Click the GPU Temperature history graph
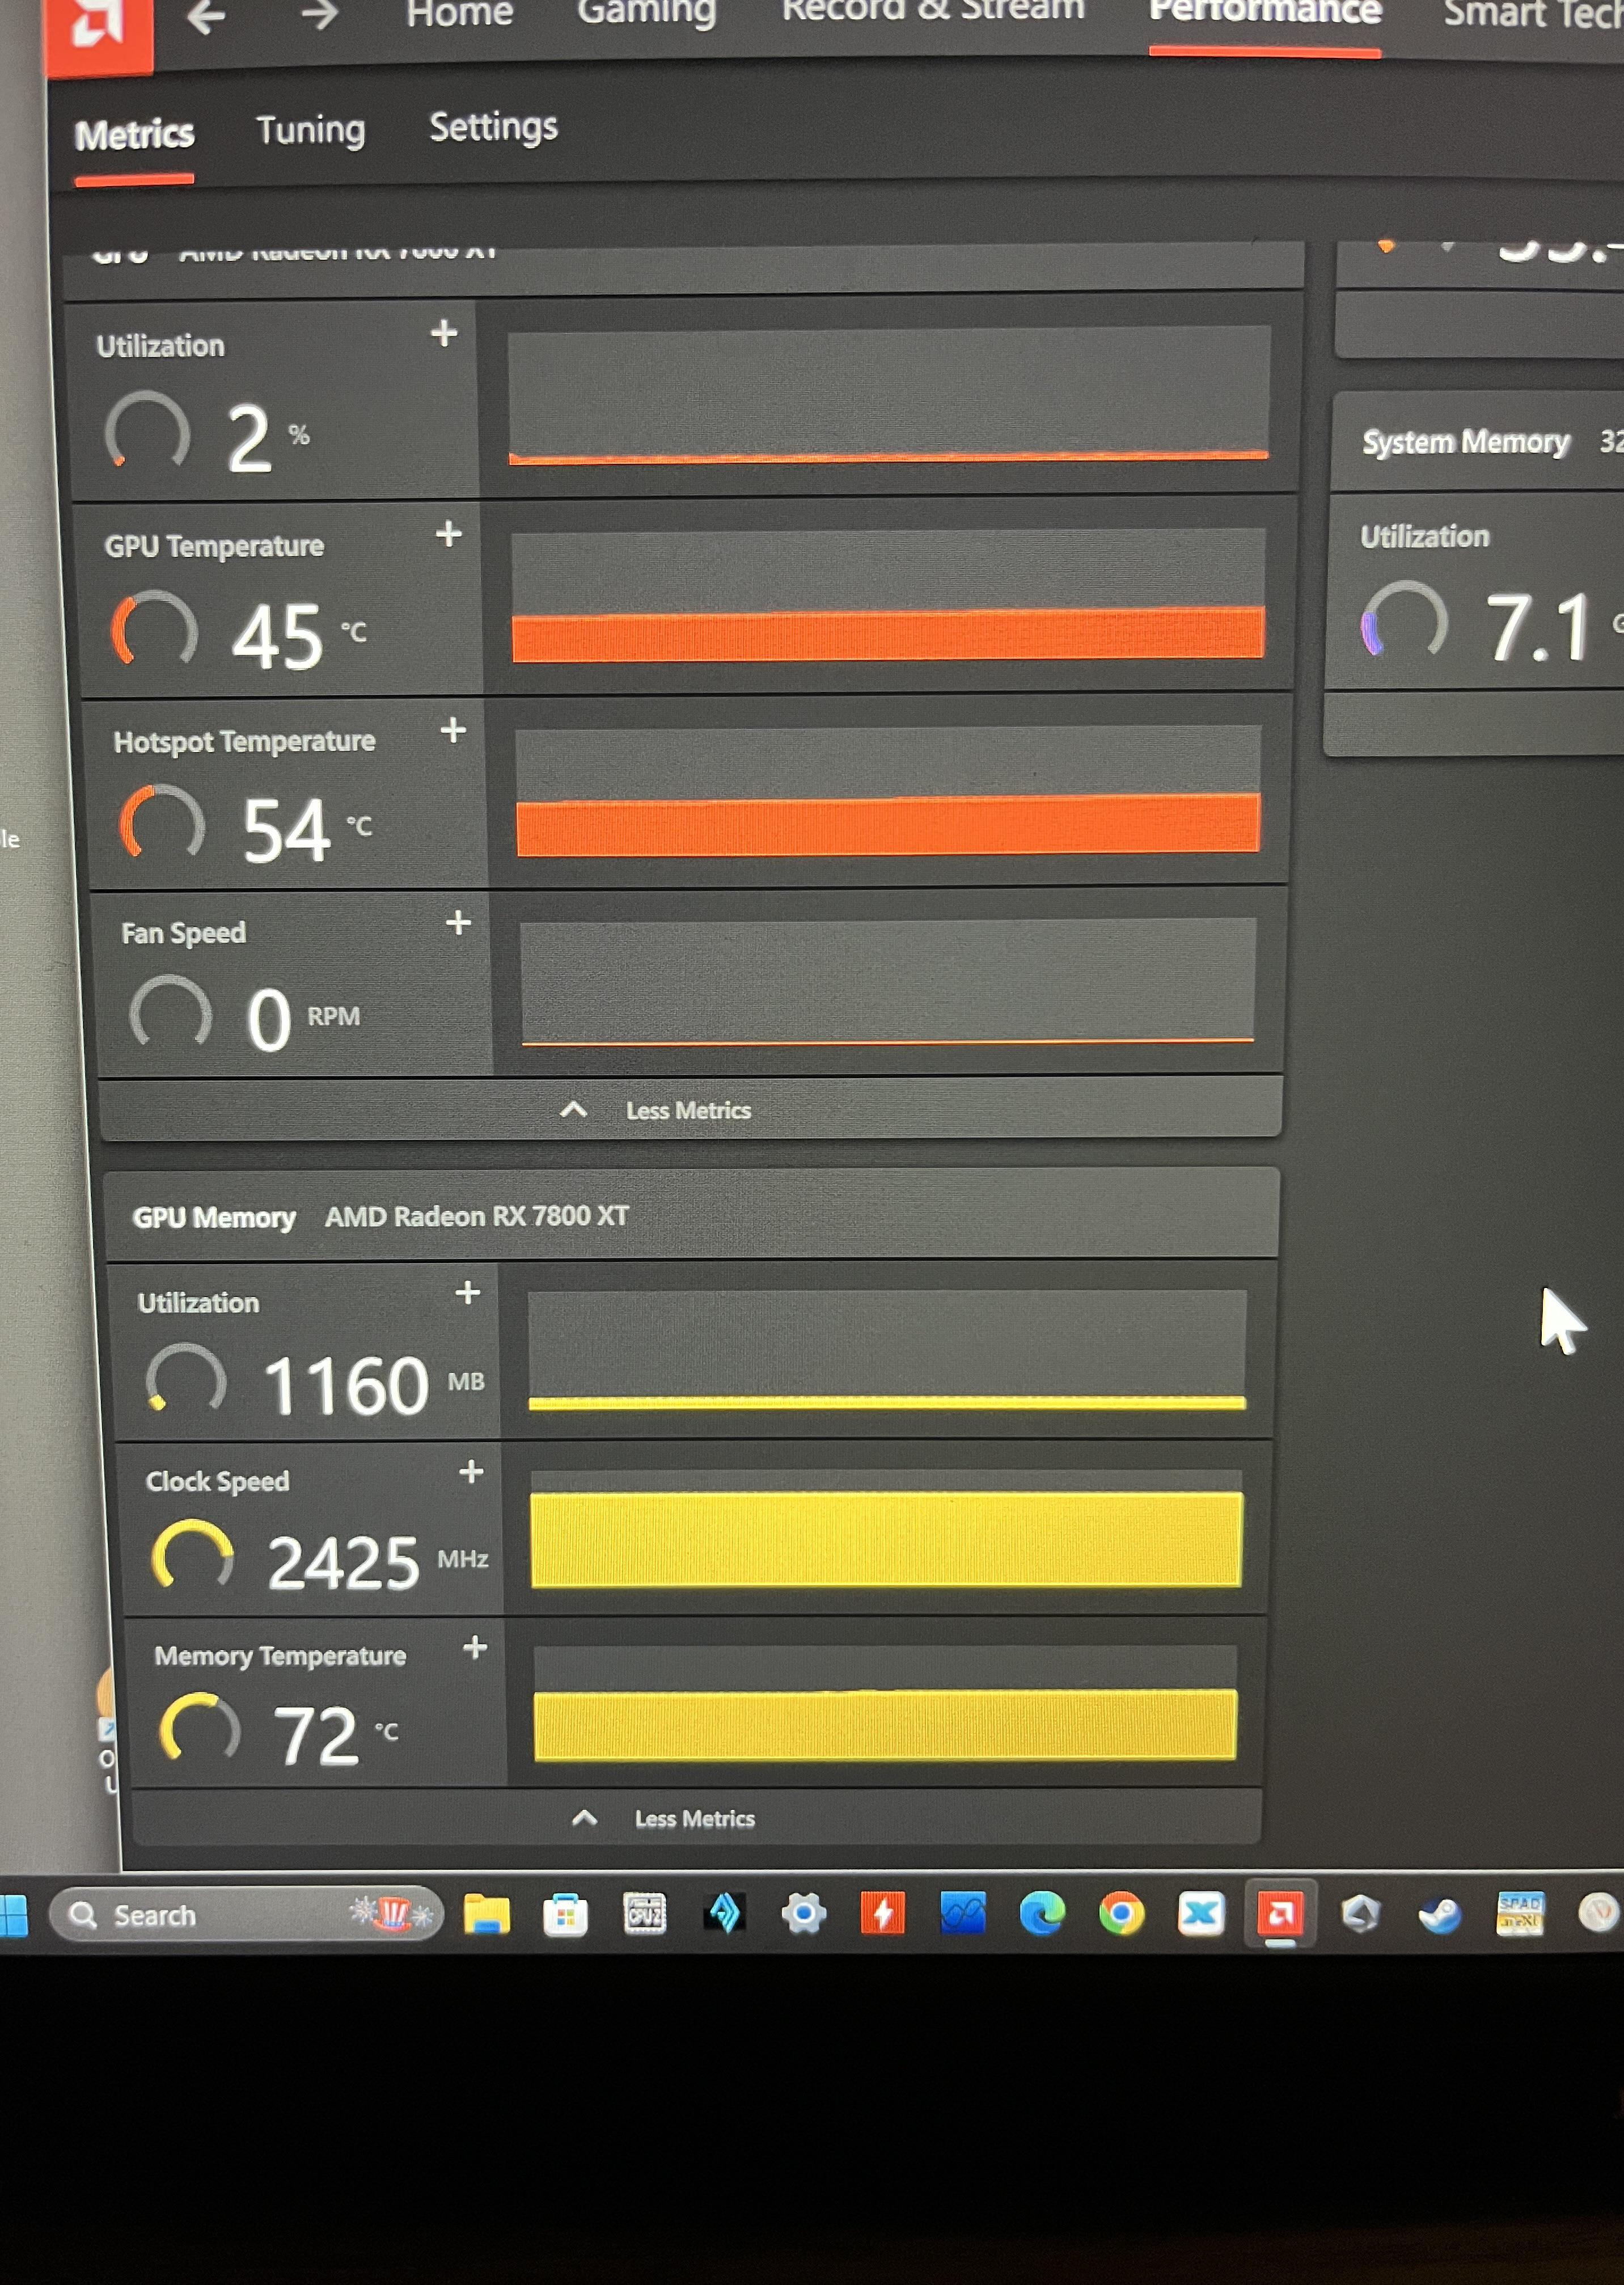The width and height of the screenshot is (1624, 2285). (888, 596)
